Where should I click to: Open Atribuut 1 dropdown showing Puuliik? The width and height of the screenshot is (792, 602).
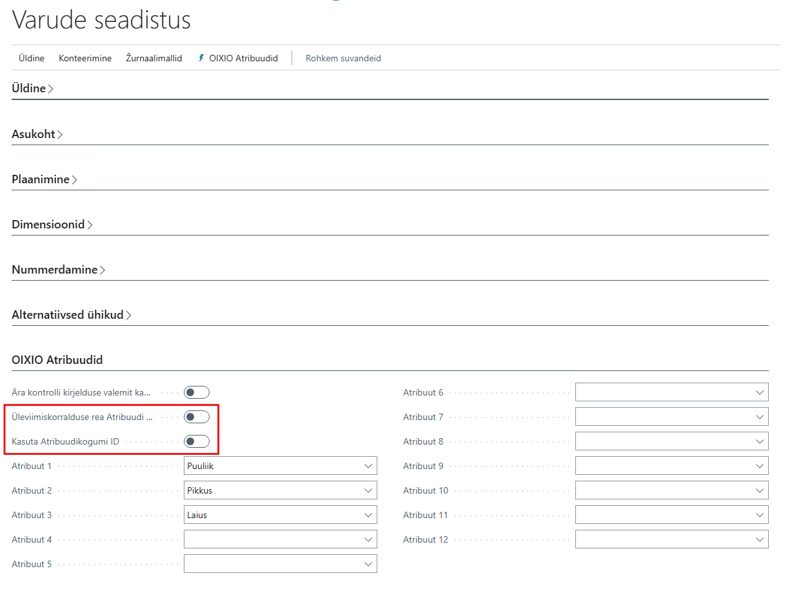[x=280, y=466]
